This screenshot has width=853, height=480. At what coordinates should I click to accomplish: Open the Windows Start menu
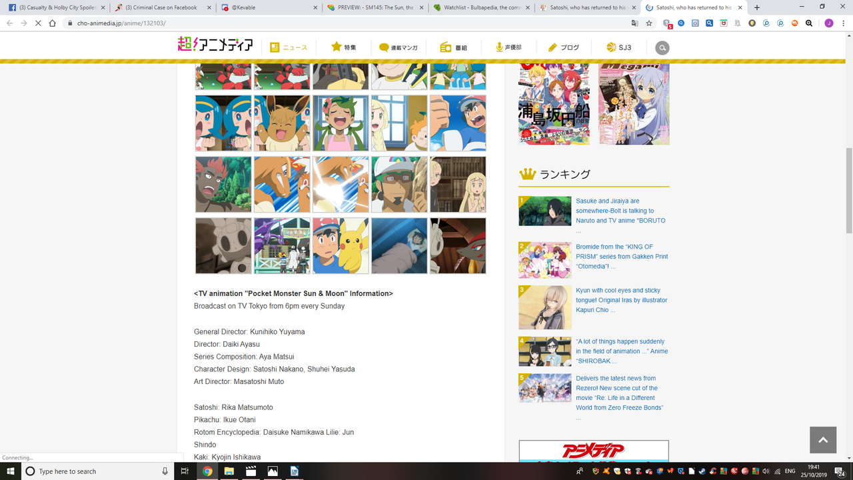pos(11,471)
